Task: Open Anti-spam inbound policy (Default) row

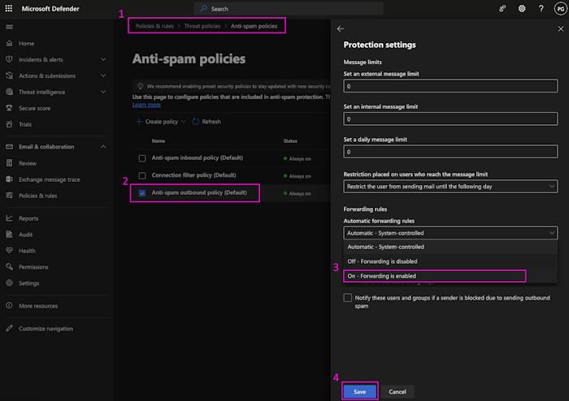Action: pos(198,157)
